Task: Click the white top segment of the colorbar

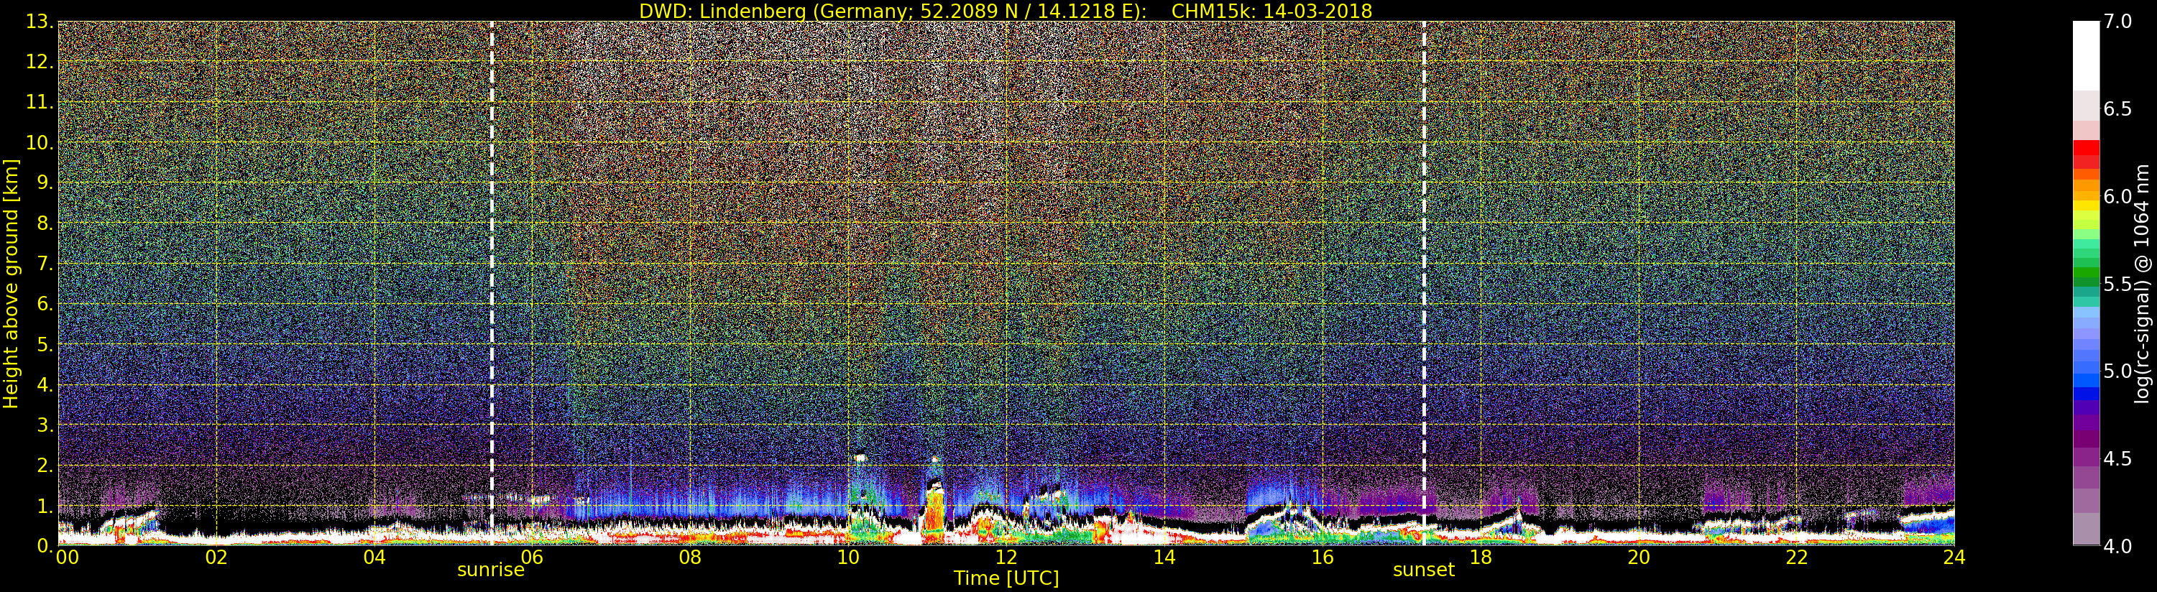Action: click(x=2086, y=55)
